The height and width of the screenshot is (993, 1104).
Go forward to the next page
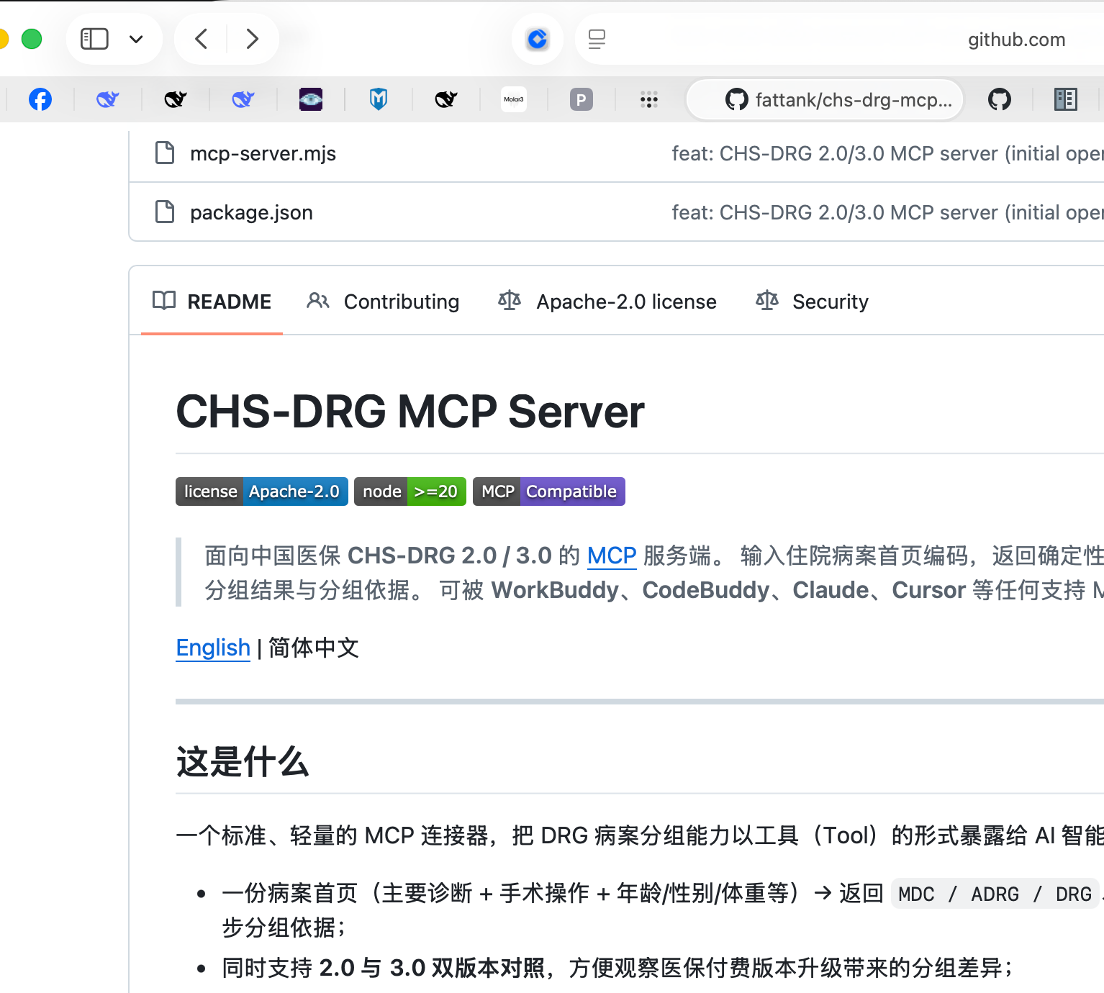(x=252, y=39)
